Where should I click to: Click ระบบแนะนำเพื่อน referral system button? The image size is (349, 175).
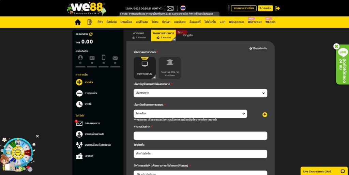[x=244, y=8]
